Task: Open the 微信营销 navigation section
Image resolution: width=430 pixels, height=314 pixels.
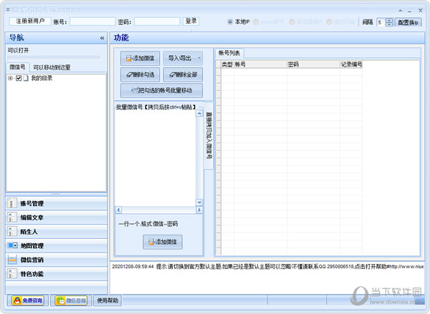Action: click(56, 260)
